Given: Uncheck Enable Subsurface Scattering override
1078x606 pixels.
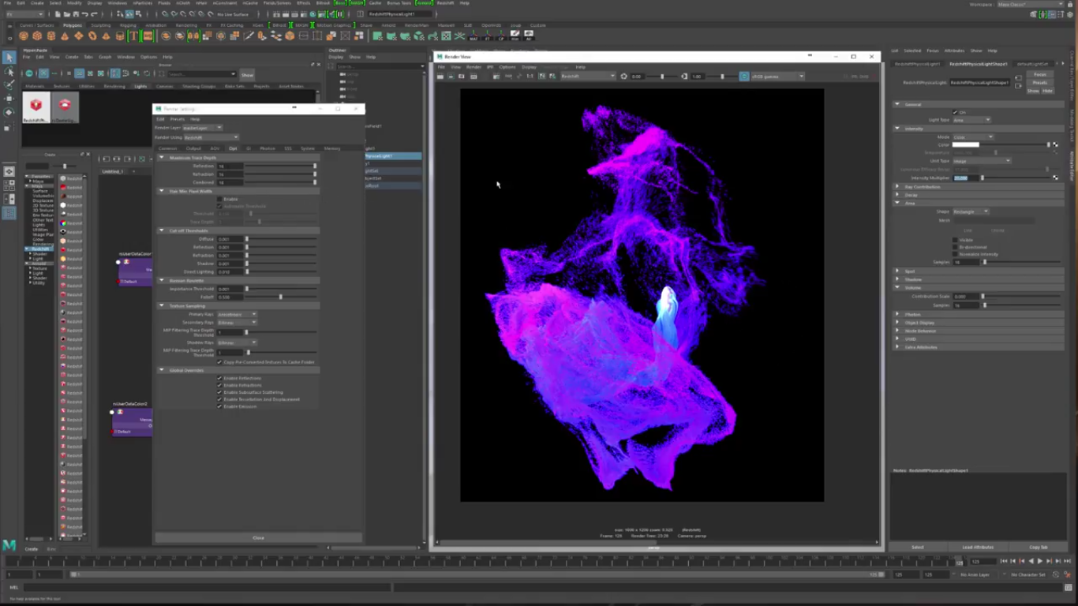Looking at the screenshot, I should pos(219,392).
